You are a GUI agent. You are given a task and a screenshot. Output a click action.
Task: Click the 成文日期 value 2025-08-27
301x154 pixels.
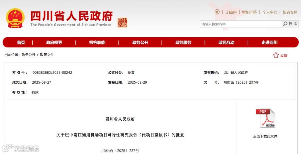coord(42,82)
